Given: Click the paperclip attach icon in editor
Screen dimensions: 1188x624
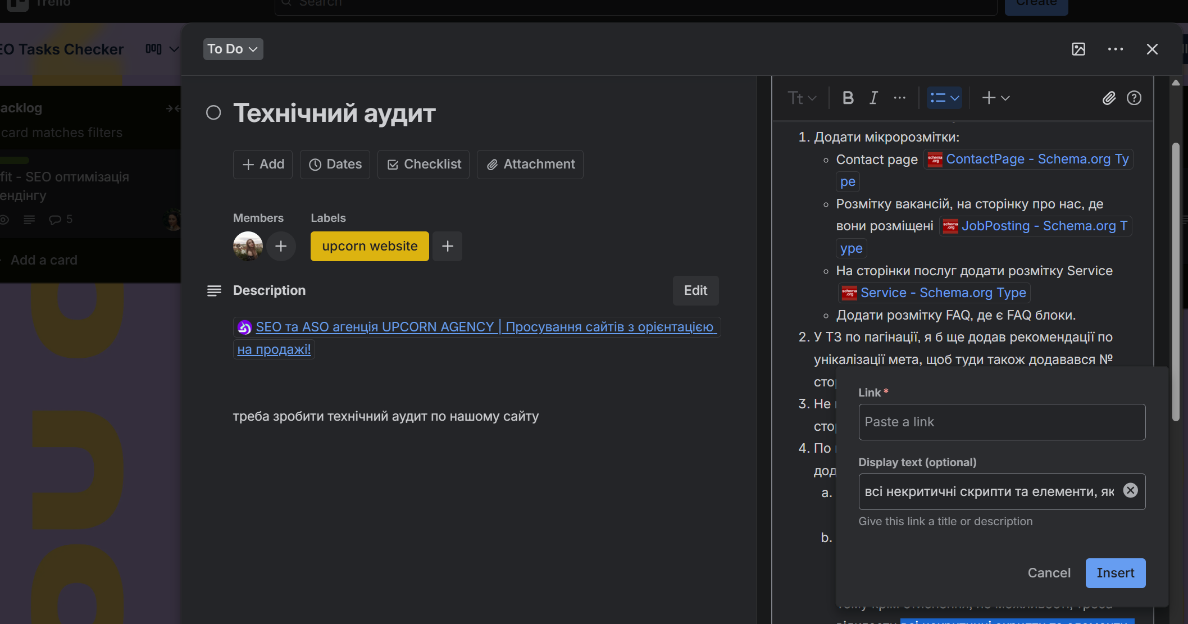Looking at the screenshot, I should tap(1108, 98).
